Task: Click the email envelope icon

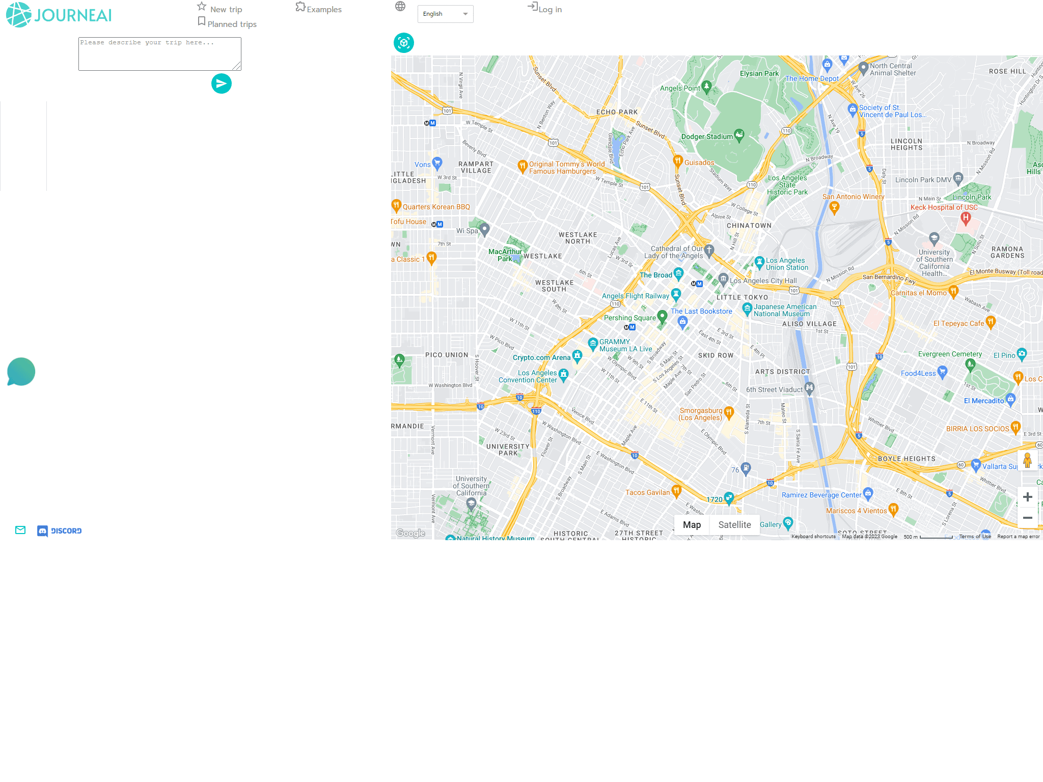Action: tap(20, 530)
